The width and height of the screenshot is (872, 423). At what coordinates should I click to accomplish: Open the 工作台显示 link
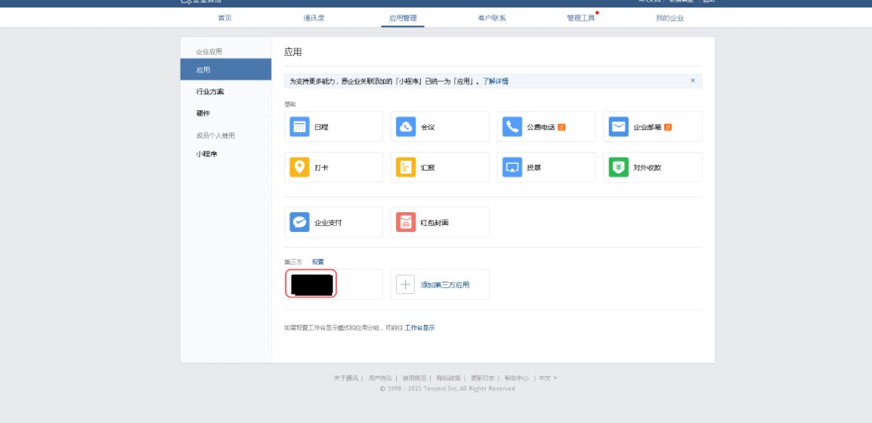[419, 328]
